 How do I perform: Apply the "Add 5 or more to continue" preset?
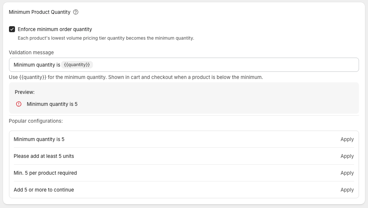(347, 190)
